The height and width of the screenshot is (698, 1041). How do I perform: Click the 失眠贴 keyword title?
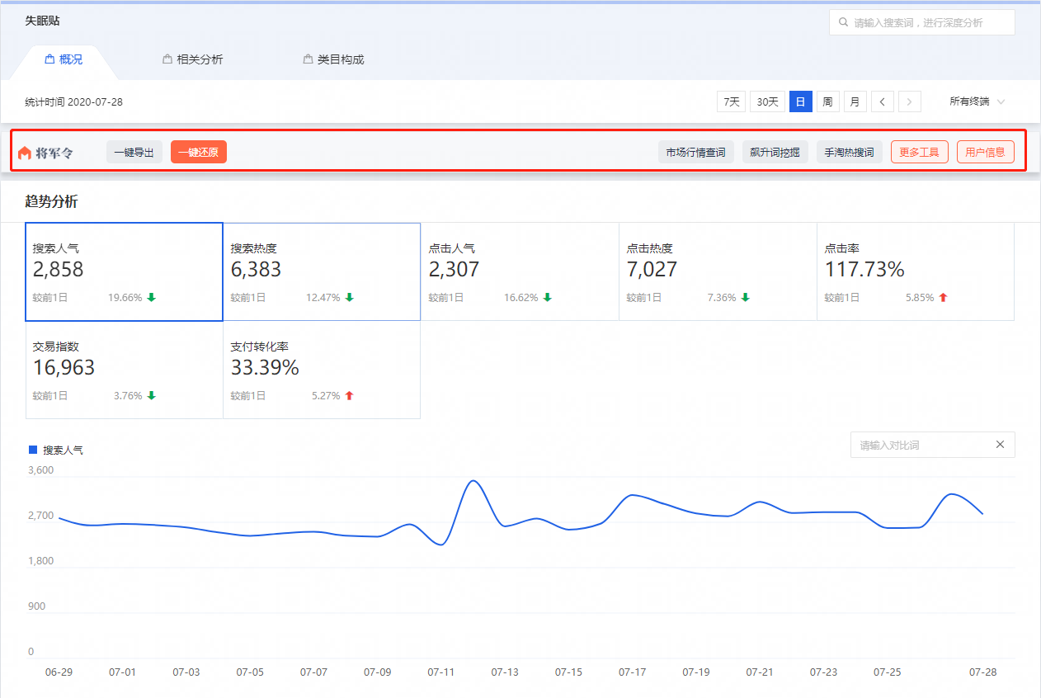coord(42,21)
